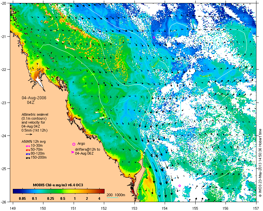Click the colorbar tick label 2
The width and height of the screenshot is (263, 211).
(x=87, y=198)
